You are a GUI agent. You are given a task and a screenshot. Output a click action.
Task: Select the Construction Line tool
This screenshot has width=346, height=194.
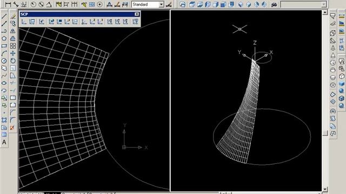[4, 24]
